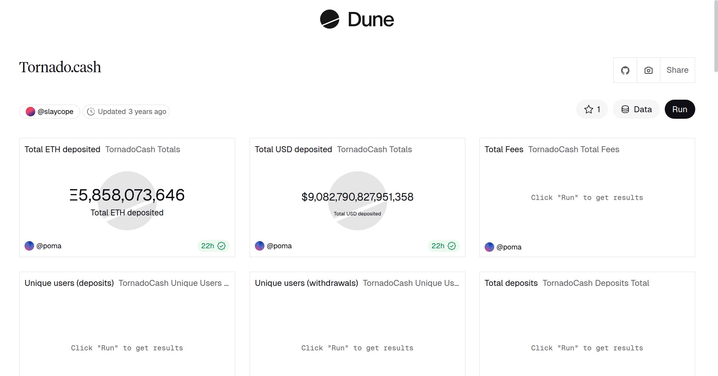
Task: Click the Share button
Action: [677, 70]
